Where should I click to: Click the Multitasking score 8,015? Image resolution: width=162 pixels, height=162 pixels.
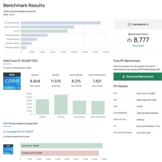(x=76, y=81)
